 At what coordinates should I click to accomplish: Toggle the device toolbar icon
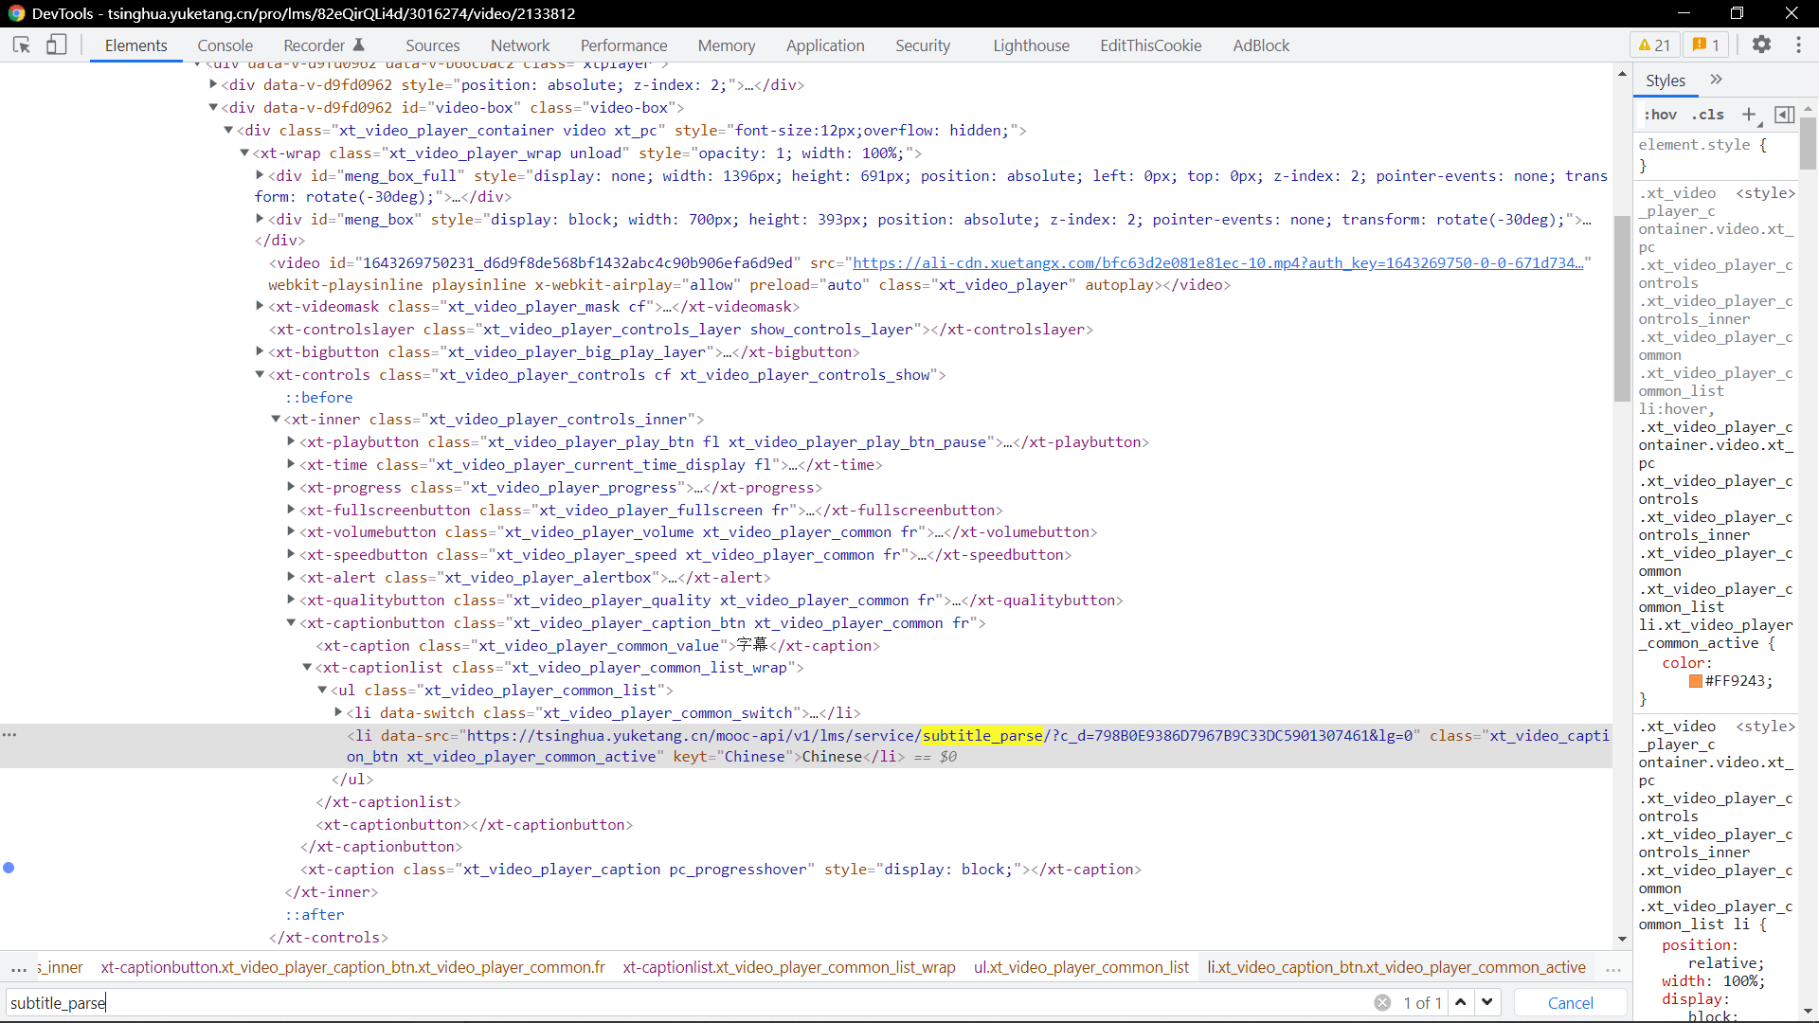(57, 45)
